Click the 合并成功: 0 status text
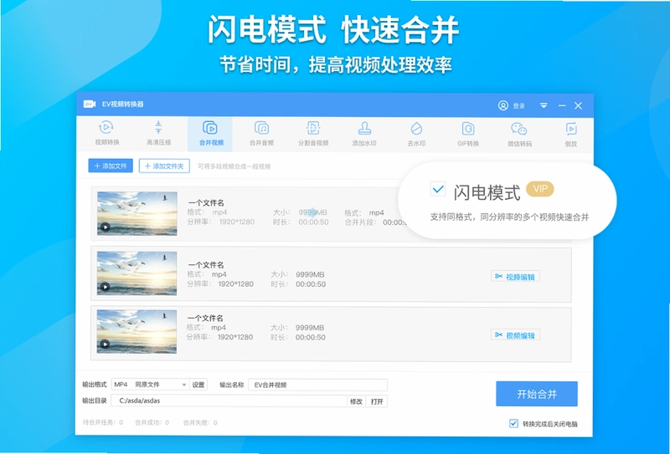Image resolution: width=670 pixels, height=454 pixels. [x=152, y=422]
